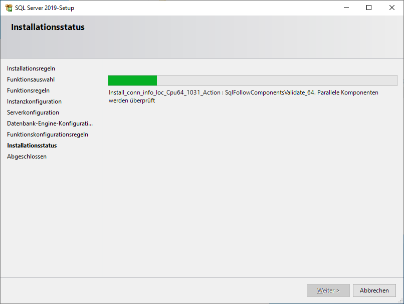This screenshot has width=404, height=304.
Task: Click the gray unfilled portion of progress bar
Action: click(276, 80)
